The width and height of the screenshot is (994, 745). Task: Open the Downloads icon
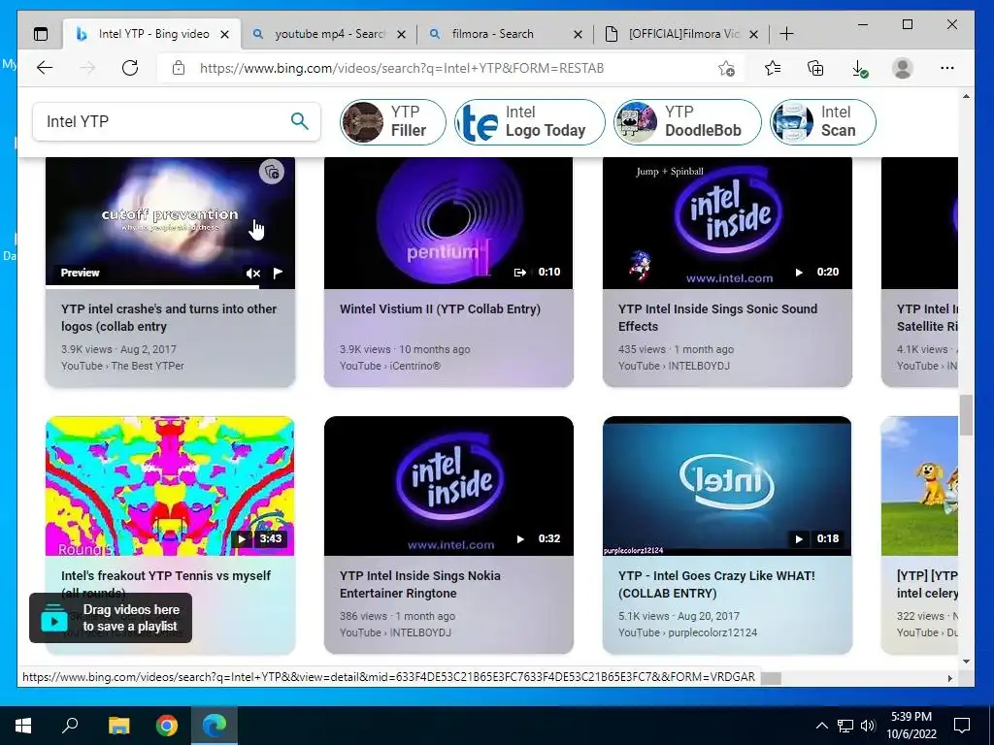(x=859, y=69)
